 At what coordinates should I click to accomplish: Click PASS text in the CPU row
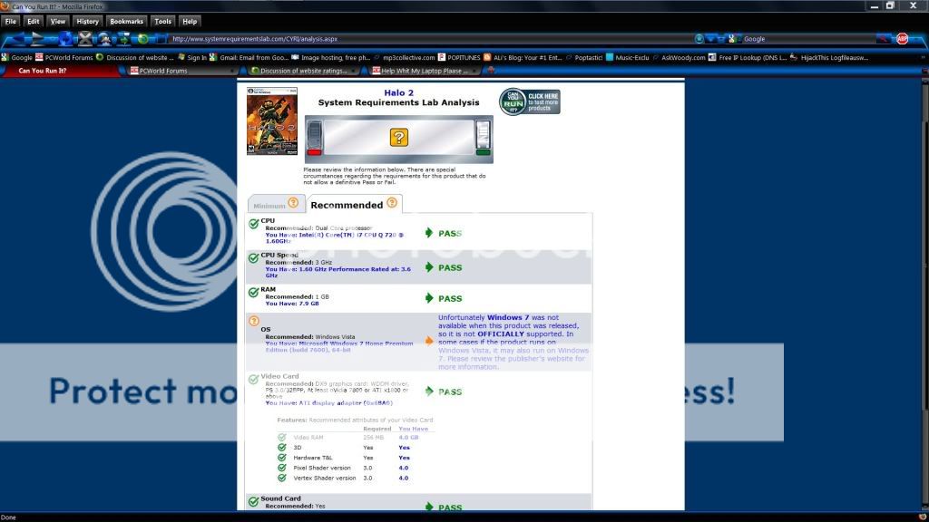click(450, 233)
